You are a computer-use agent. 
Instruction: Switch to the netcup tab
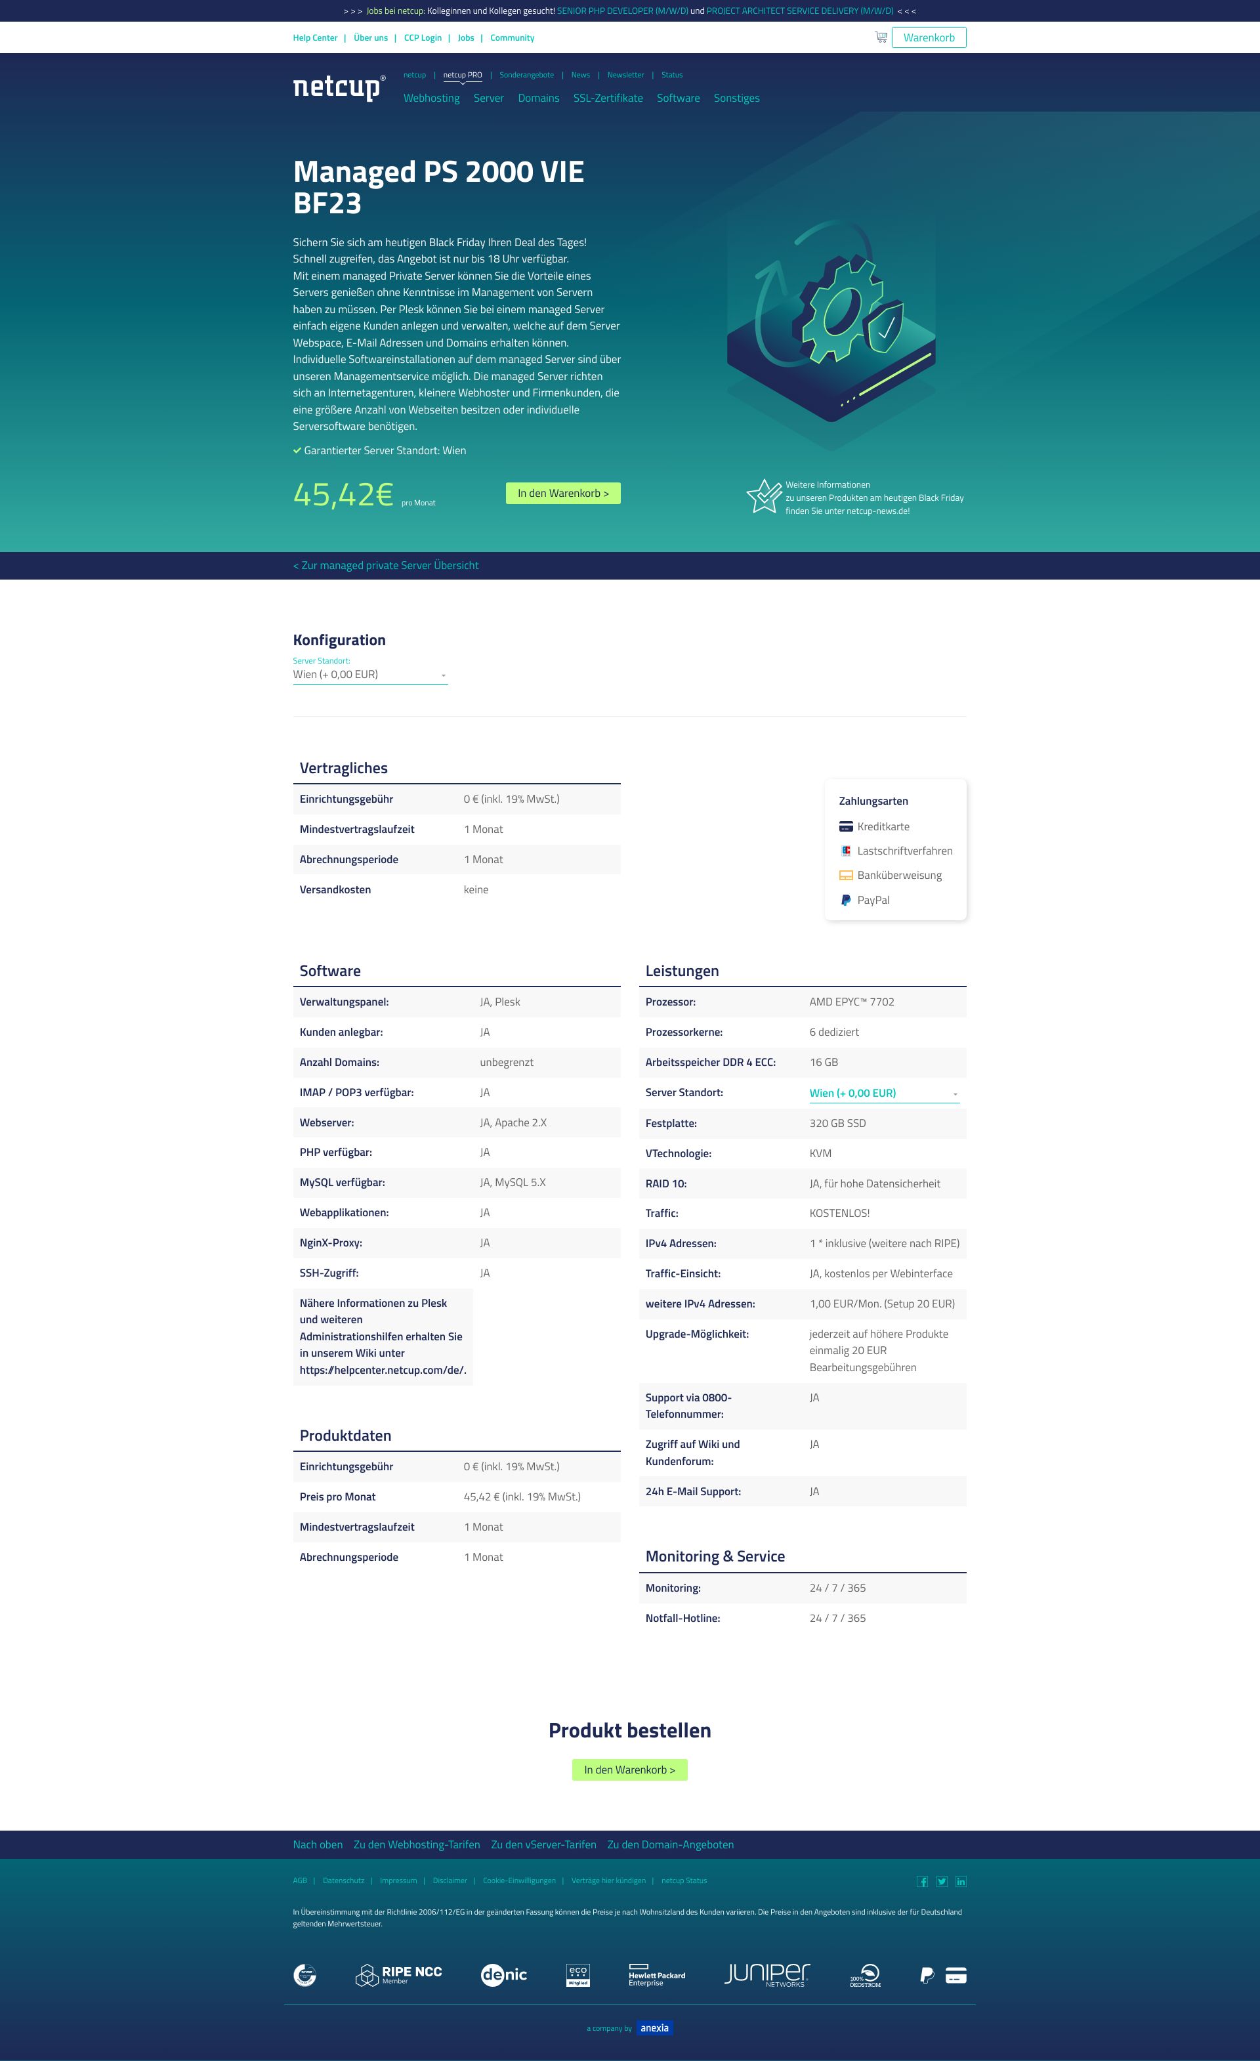tap(415, 75)
